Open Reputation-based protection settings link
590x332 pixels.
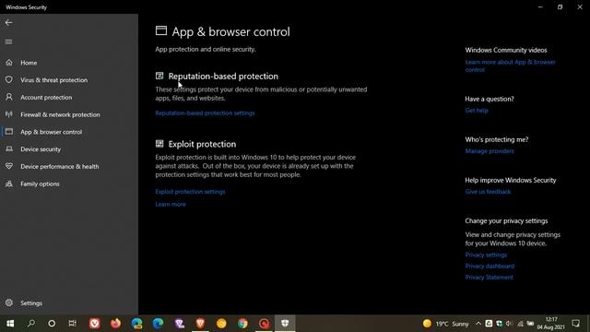[x=205, y=113]
